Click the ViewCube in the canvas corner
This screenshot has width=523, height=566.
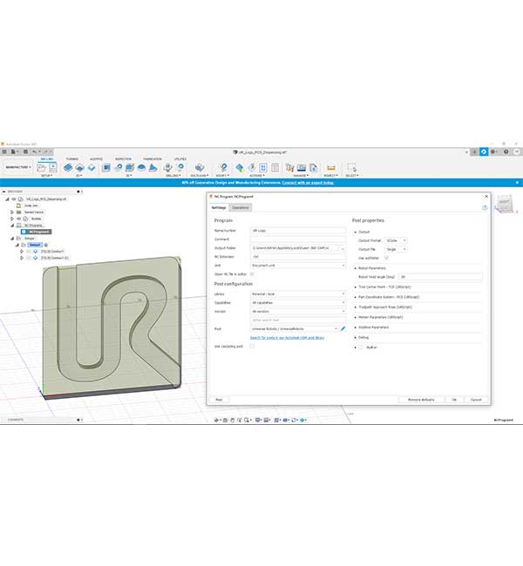[x=505, y=204]
